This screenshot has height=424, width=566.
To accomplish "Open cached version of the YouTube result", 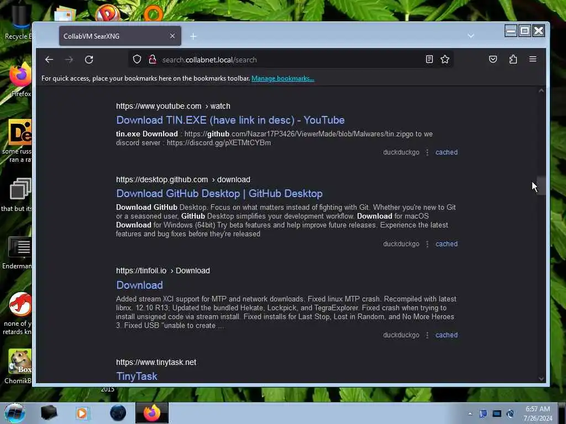I will [447, 152].
